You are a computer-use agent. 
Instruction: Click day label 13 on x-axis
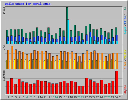coord(52,97)
